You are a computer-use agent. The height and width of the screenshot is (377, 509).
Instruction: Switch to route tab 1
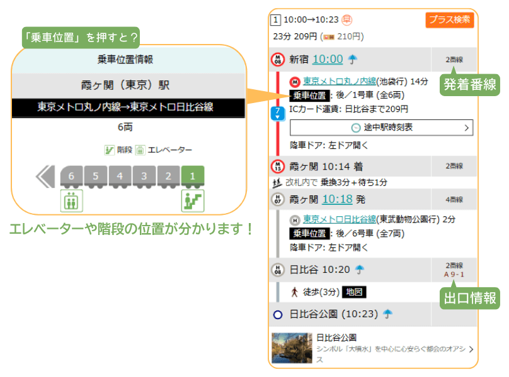[x=277, y=19]
